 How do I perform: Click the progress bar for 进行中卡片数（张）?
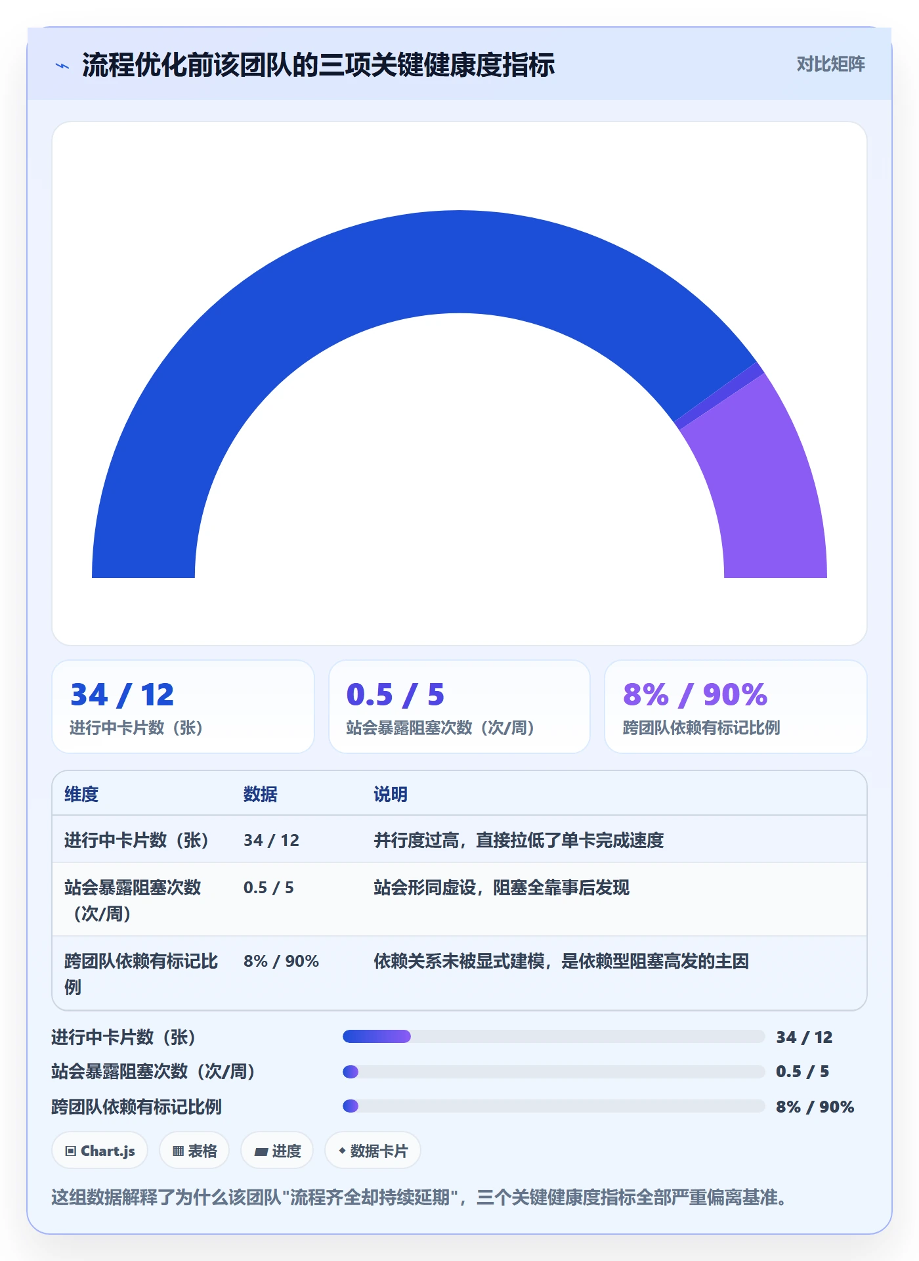(553, 1036)
